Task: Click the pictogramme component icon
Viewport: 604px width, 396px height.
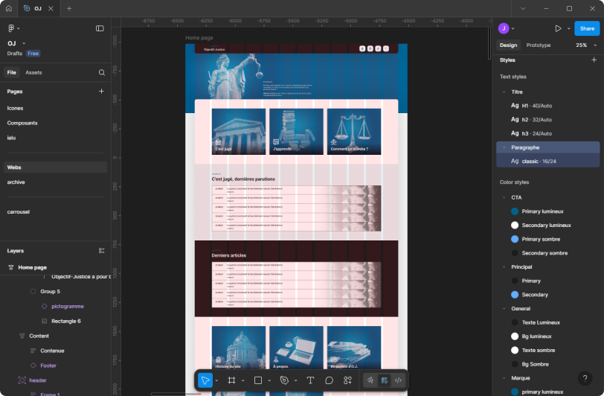Action: 45,306
